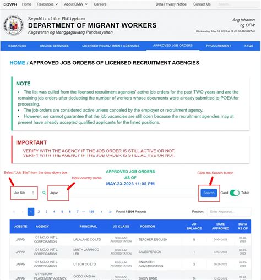Click the JOBSITE column header
The height and width of the screenshot is (280, 261).
click(x=20, y=227)
